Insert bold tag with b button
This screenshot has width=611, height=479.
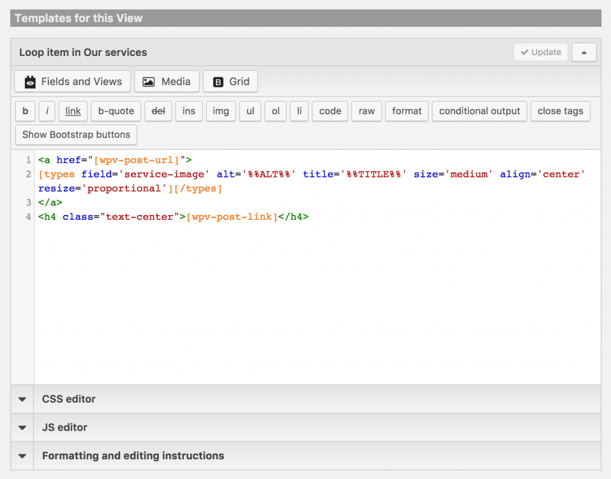tap(25, 111)
